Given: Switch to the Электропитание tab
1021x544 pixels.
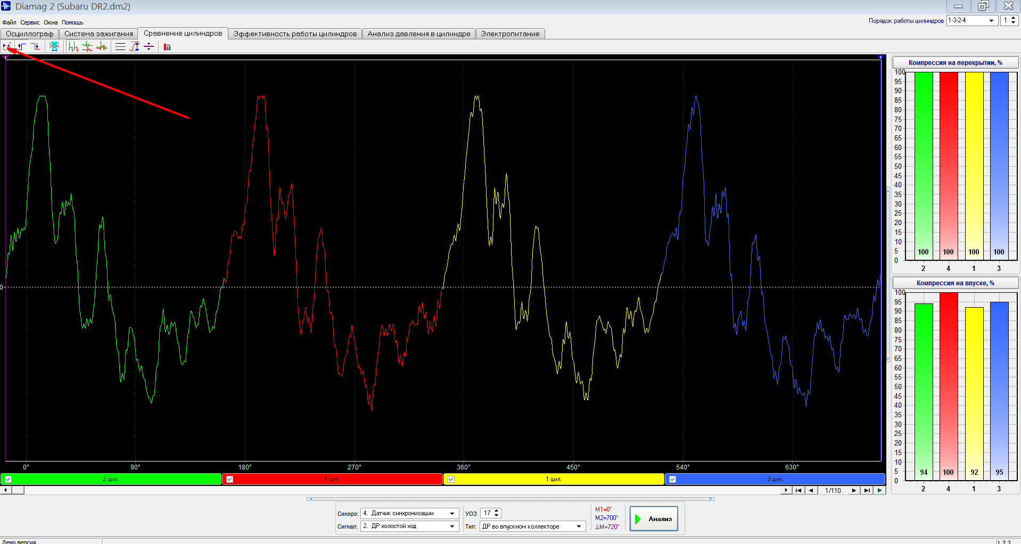Looking at the screenshot, I should coord(510,34).
